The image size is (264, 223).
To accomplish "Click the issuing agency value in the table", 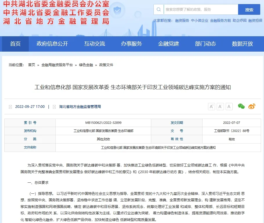I will click(103, 131).
